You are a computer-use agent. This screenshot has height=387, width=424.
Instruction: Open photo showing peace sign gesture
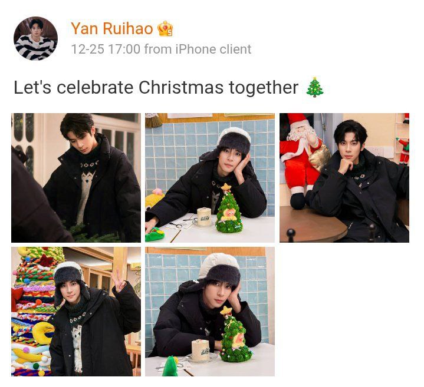[76, 312]
